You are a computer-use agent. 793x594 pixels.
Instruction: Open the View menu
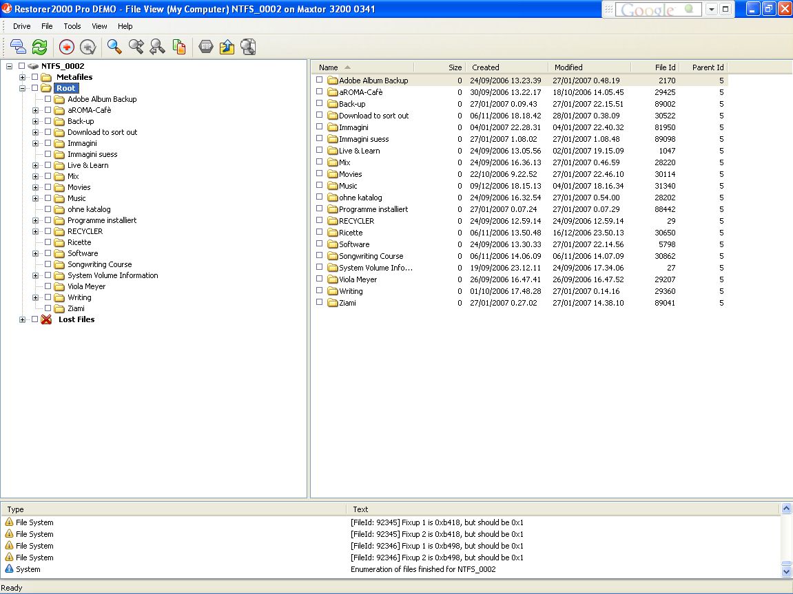pos(99,26)
